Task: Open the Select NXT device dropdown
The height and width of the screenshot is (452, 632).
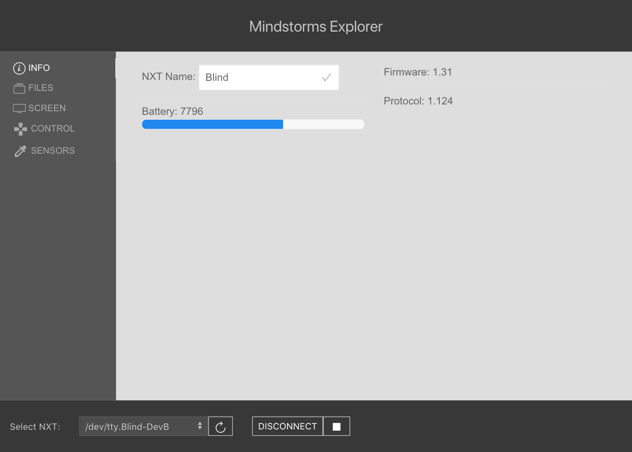Action: 144,426
